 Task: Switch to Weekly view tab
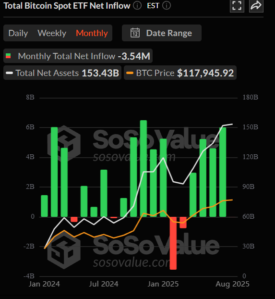(x=52, y=33)
